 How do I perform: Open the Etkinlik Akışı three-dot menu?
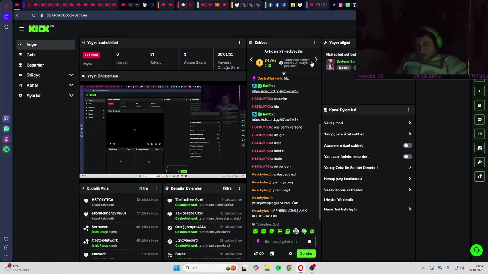(x=156, y=188)
